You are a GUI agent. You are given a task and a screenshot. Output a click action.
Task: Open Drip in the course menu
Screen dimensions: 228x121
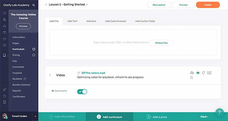15,61
